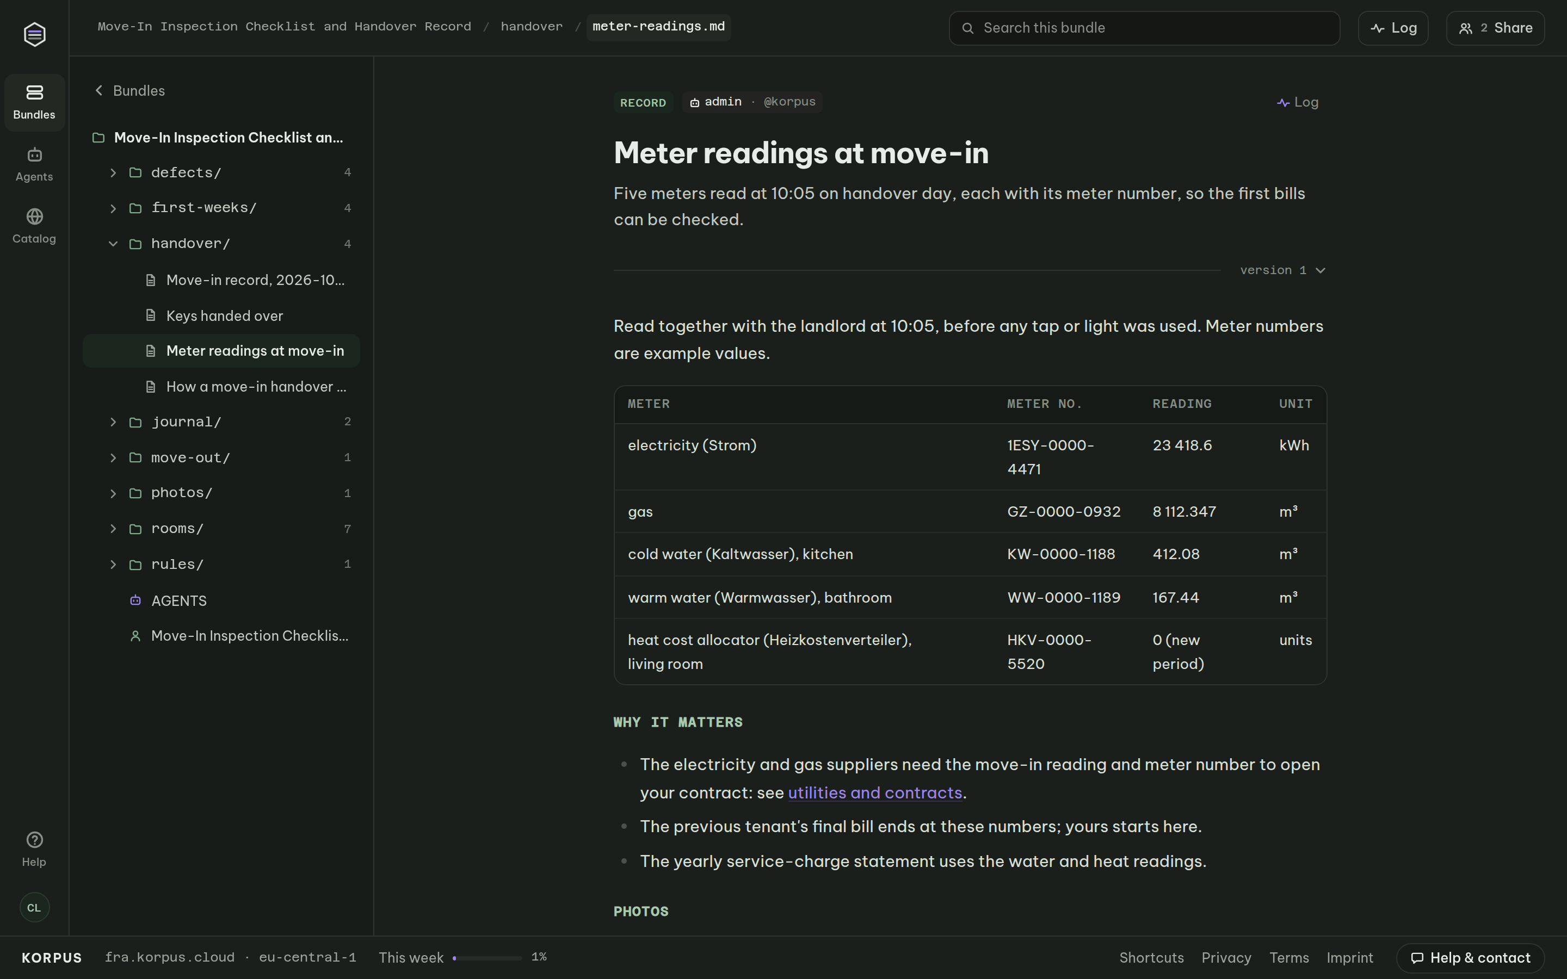Open the record's Log activity link

(x=1298, y=102)
